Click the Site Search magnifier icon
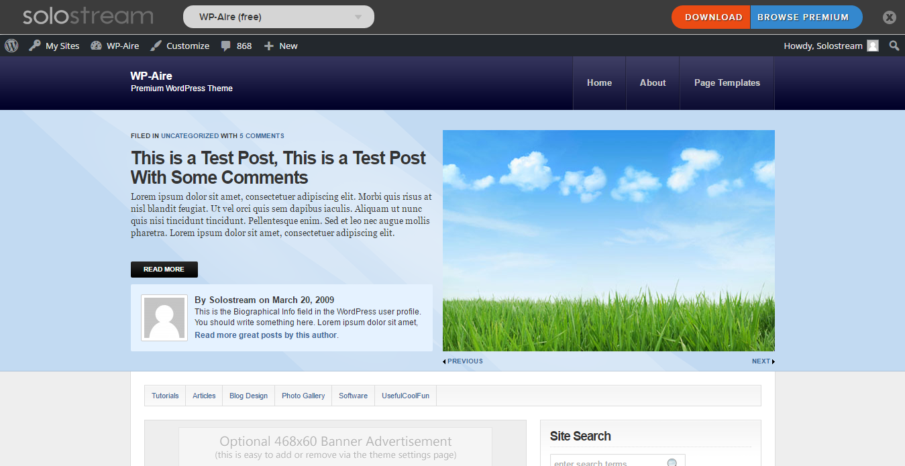 tap(672, 463)
